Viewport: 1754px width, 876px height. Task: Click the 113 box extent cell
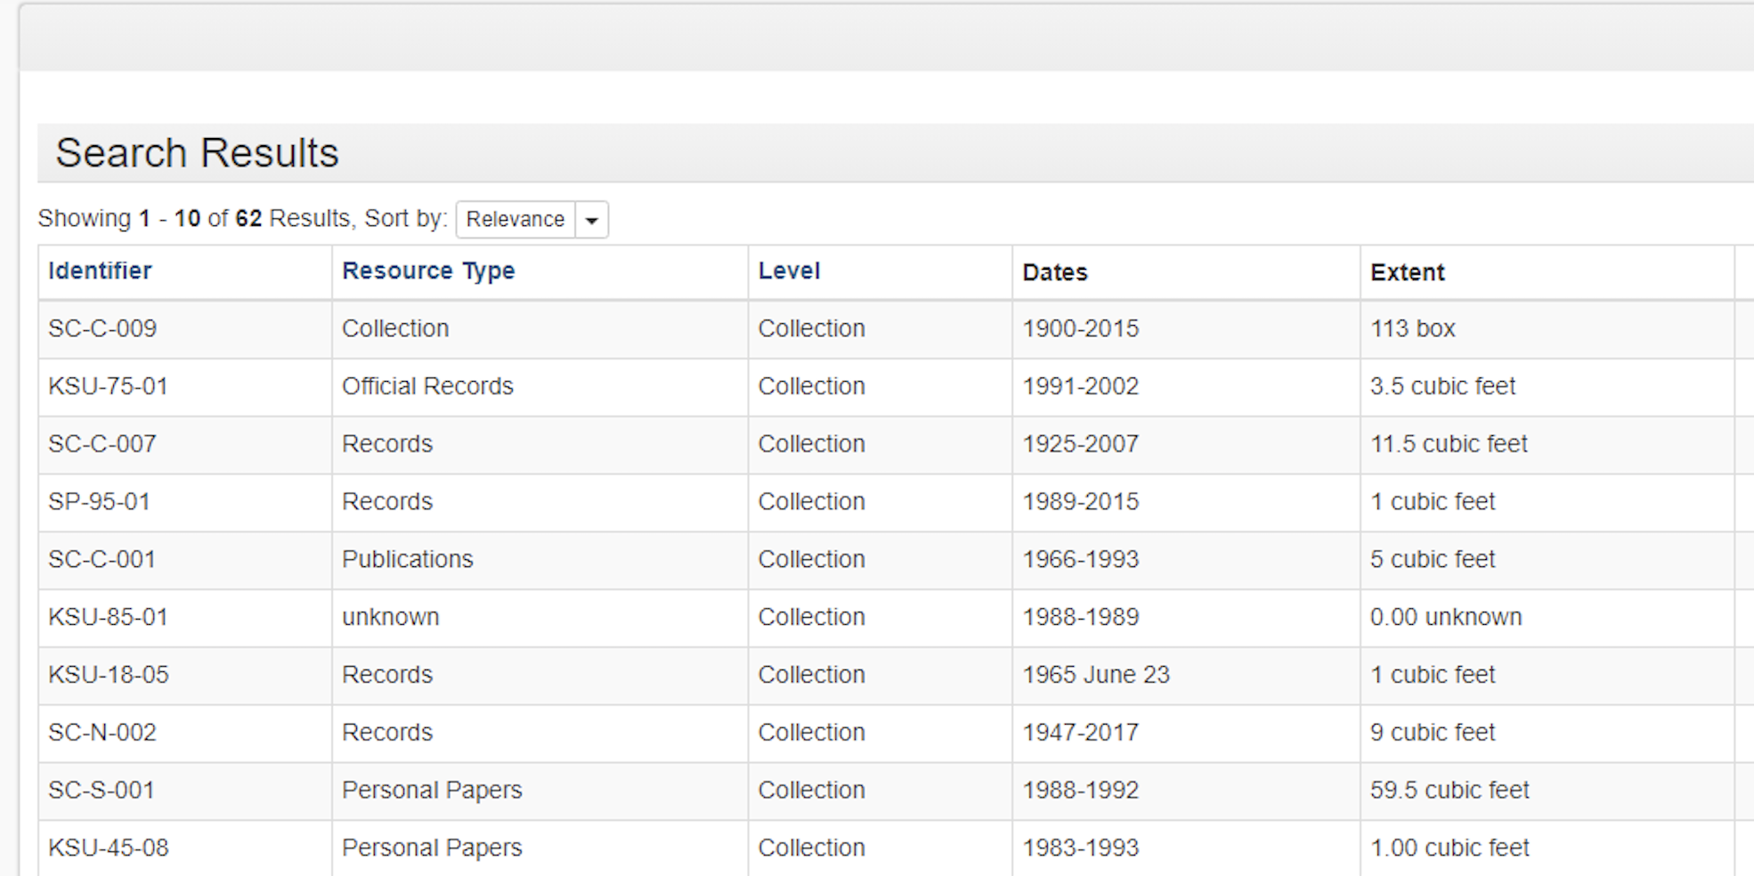1412,328
